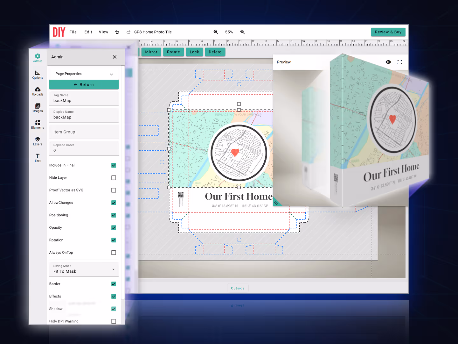Click the Return button in Admin panel
Viewport: 458px width, 344px height.
pos(84,84)
